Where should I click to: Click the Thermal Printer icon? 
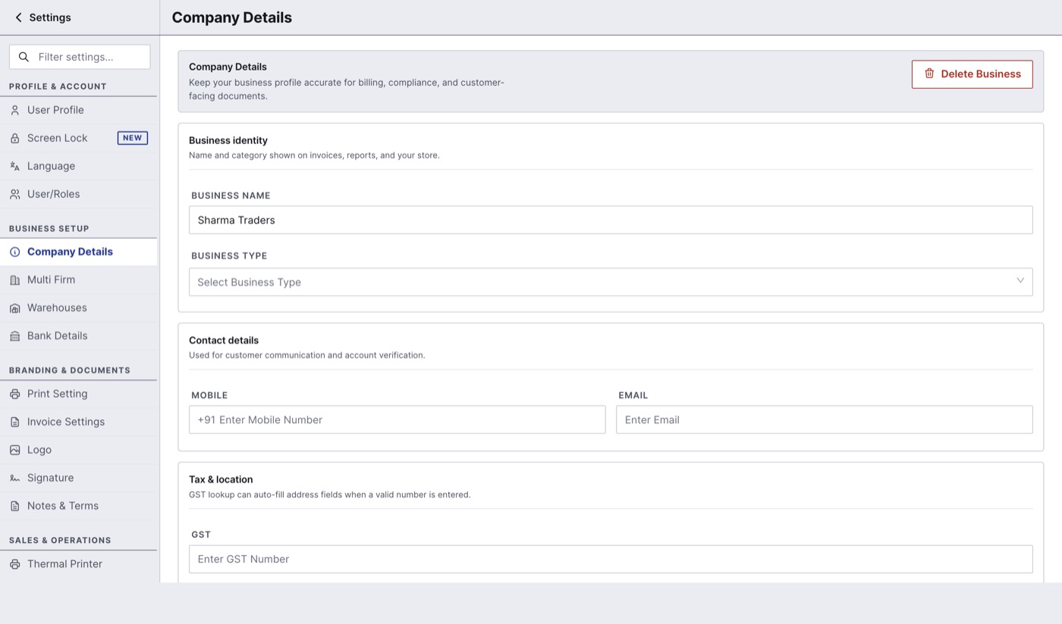[14, 564]
